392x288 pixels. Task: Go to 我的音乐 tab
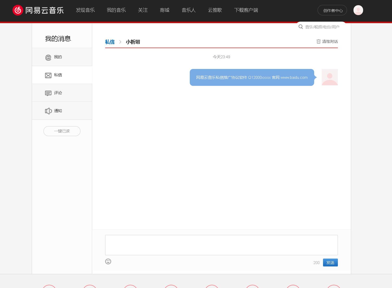point(116,10)
